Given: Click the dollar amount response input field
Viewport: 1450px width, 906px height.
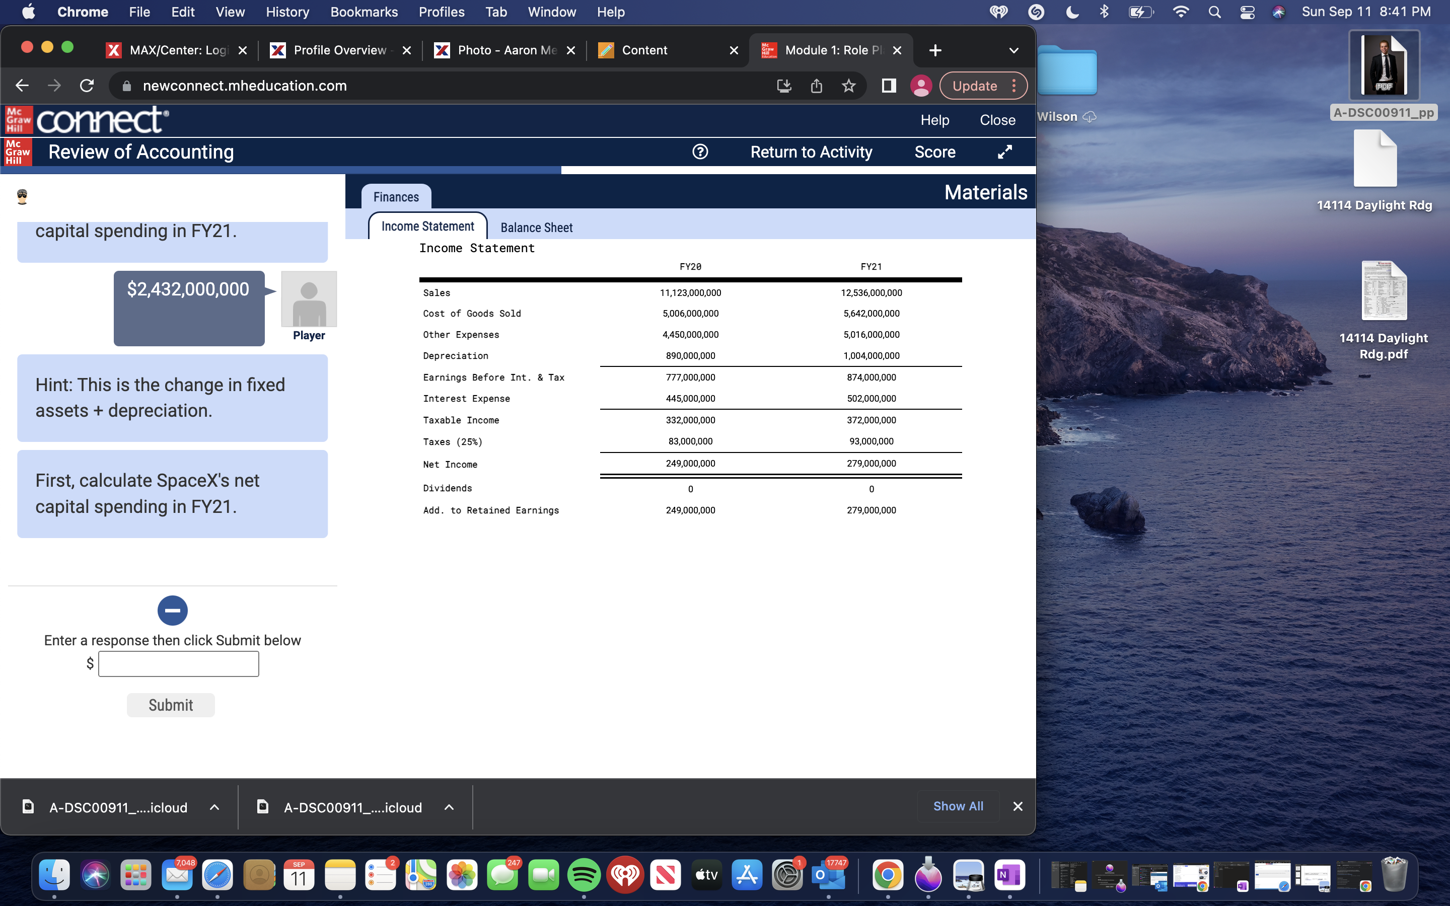Looking at the screenshot, I should click(x=178, y=663).
